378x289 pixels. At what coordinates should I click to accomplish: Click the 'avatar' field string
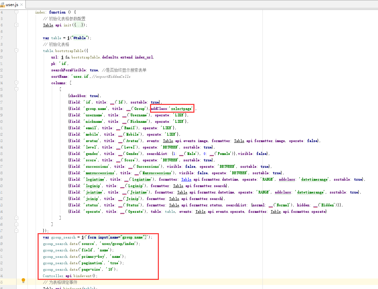coord(92,141)
